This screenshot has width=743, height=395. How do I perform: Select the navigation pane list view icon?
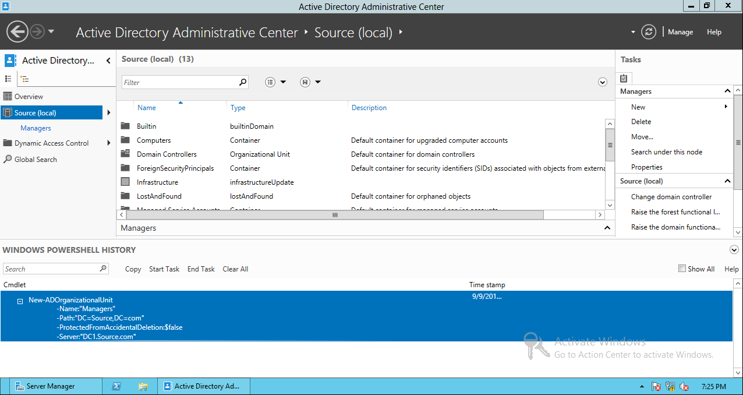[9, 78]
